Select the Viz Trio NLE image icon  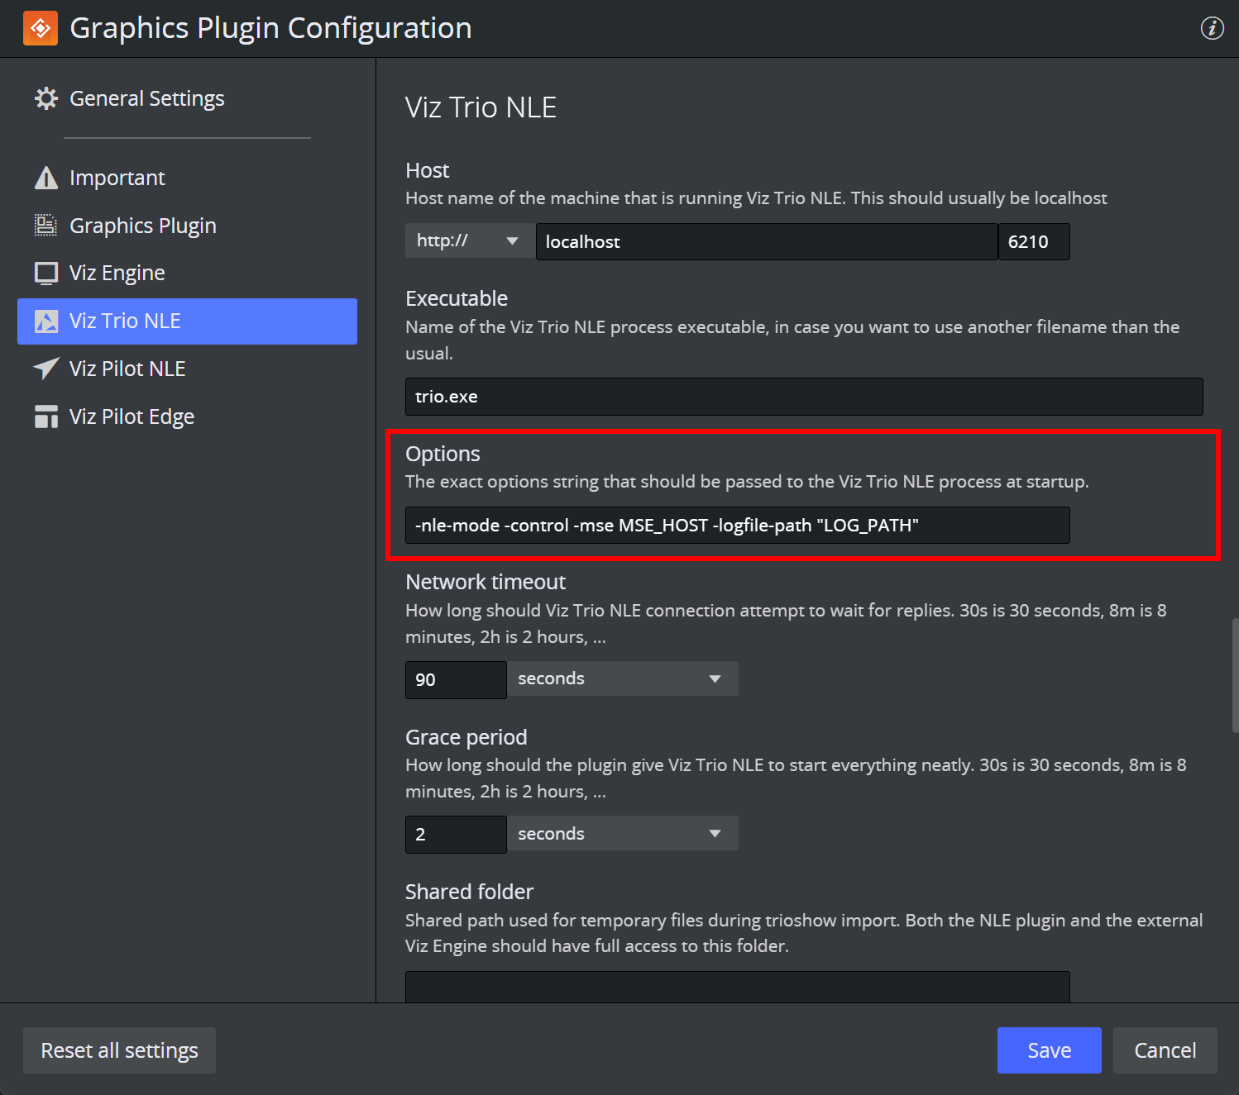[45, 321]
